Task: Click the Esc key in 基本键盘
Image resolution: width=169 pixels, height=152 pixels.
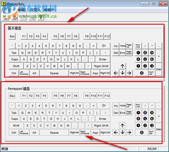Action: point(12,36)
